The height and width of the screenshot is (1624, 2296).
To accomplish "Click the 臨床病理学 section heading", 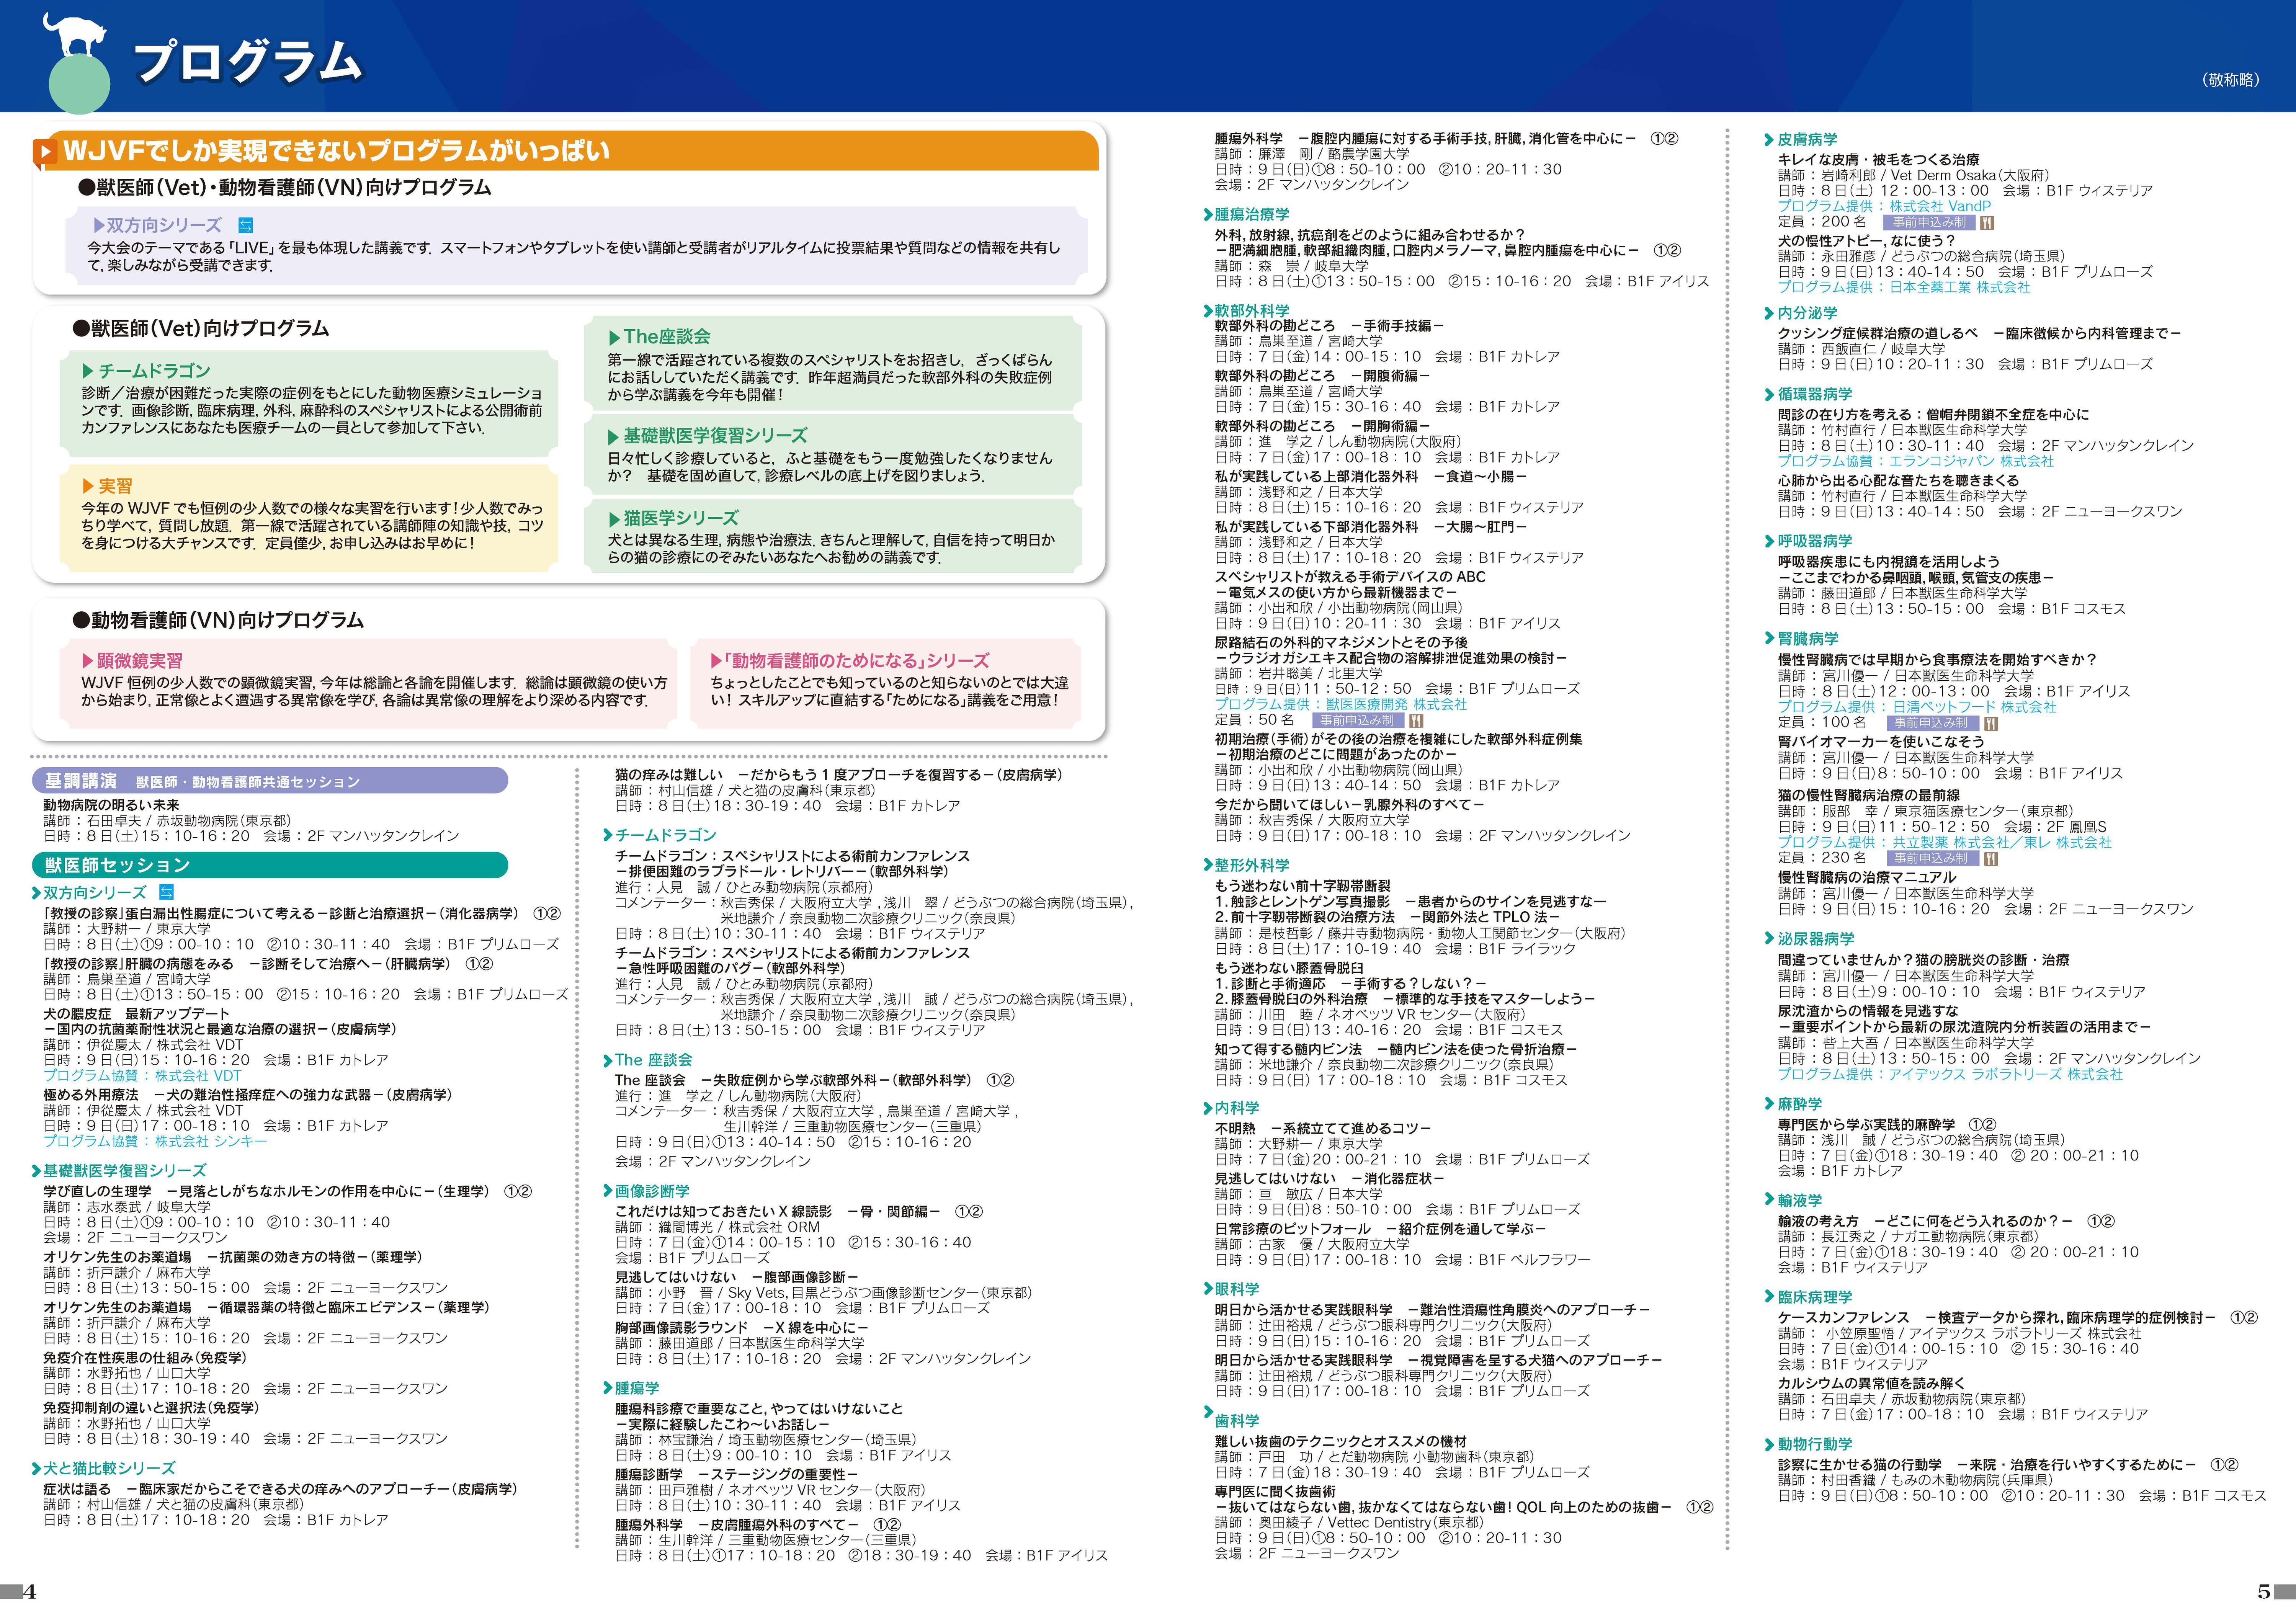I will (1815, 1297).
